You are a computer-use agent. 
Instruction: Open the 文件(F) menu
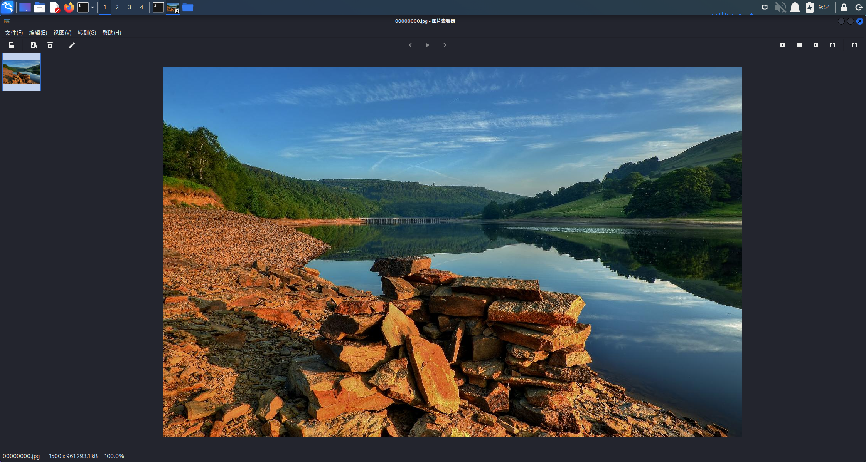click(x=14, y=33)
